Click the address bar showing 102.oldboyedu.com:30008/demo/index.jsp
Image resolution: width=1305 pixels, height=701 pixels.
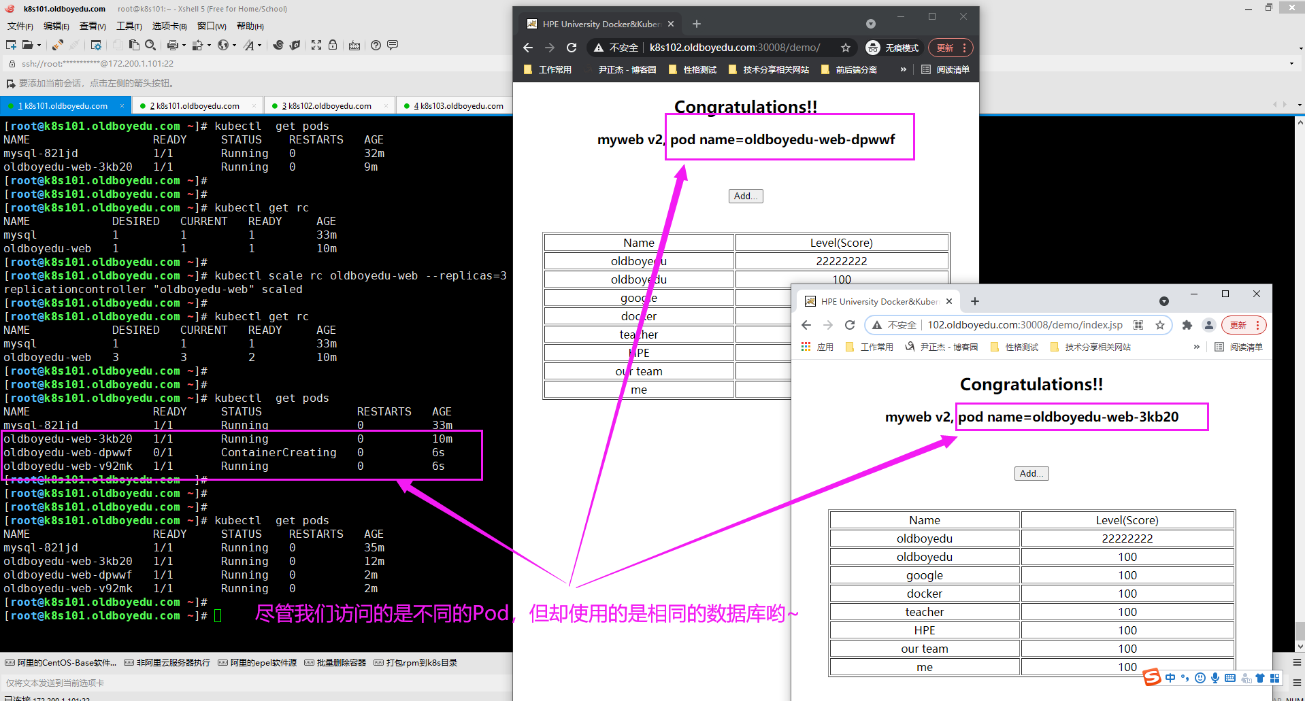(x=1025, y=325)
